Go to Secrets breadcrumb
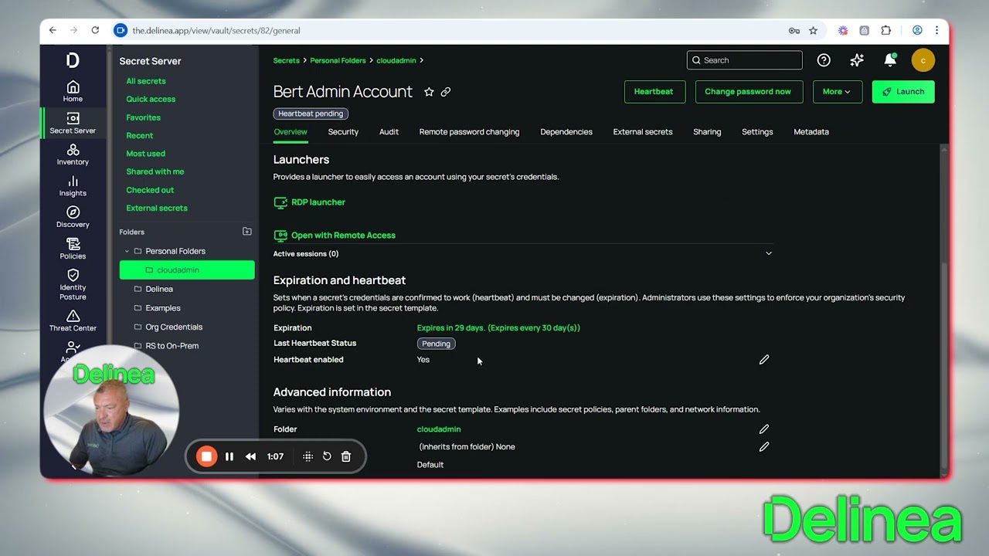 click(x=286, y=60)
